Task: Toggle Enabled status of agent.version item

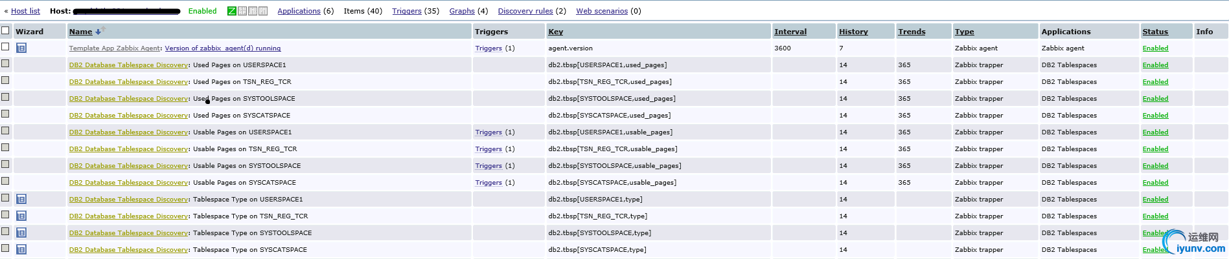Action: [x=1155, y=48]
